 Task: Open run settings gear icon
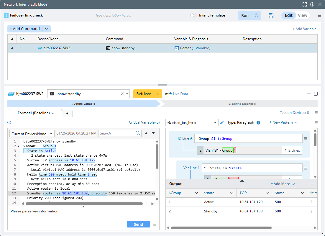coord(257,16)
